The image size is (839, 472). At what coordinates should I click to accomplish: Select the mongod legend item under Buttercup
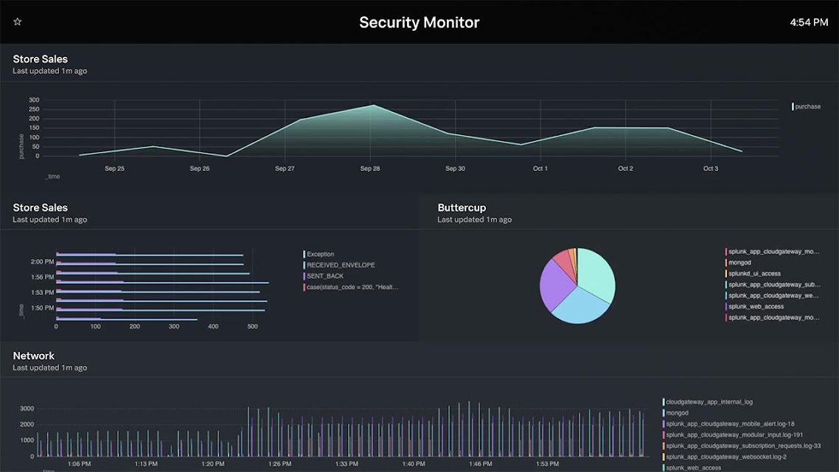(739, 263)
